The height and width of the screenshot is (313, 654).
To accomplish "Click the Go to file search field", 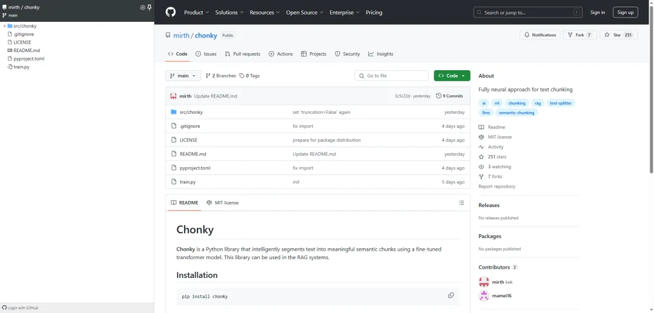I will 392,76.
